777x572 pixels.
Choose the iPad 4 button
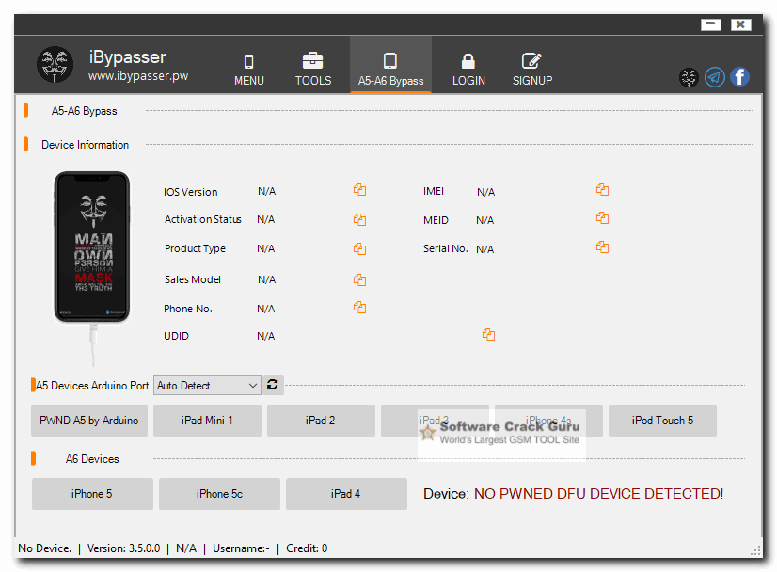point(346,494)
